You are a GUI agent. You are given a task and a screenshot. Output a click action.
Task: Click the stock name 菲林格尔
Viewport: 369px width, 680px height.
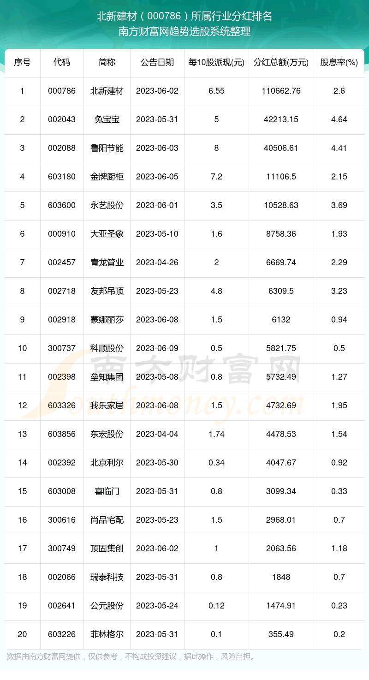107,634
